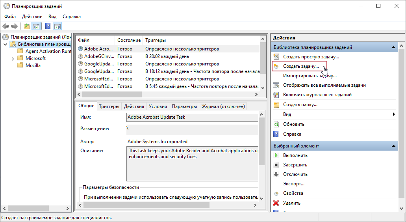Viewport: 406px width, 222px height.
Task: Click the red Удалить delete icon
Action: tap(276, 203)
